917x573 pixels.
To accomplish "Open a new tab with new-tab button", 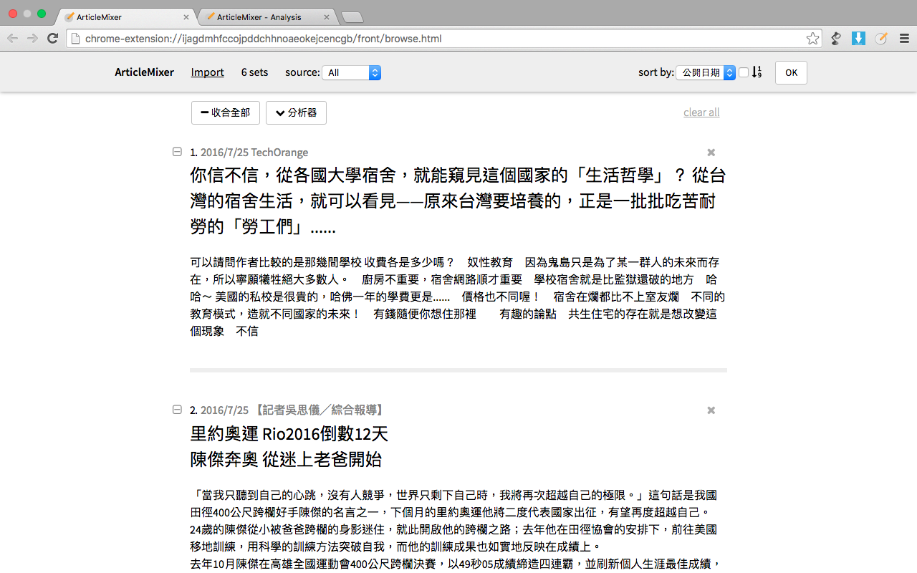I will coord(352,17).
